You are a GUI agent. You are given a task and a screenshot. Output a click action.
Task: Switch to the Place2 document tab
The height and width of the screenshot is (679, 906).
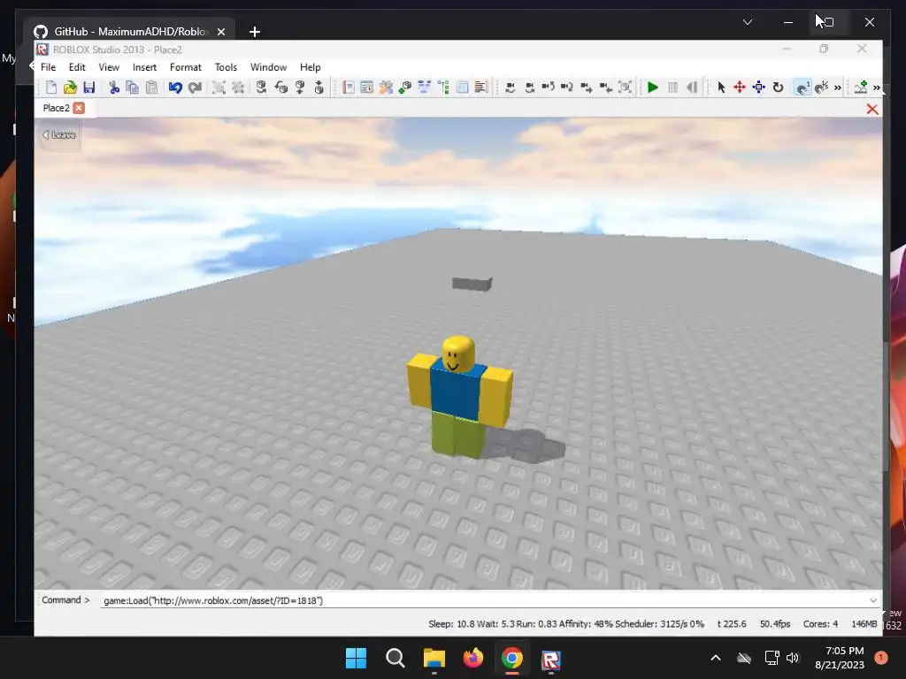coord(56,108)
